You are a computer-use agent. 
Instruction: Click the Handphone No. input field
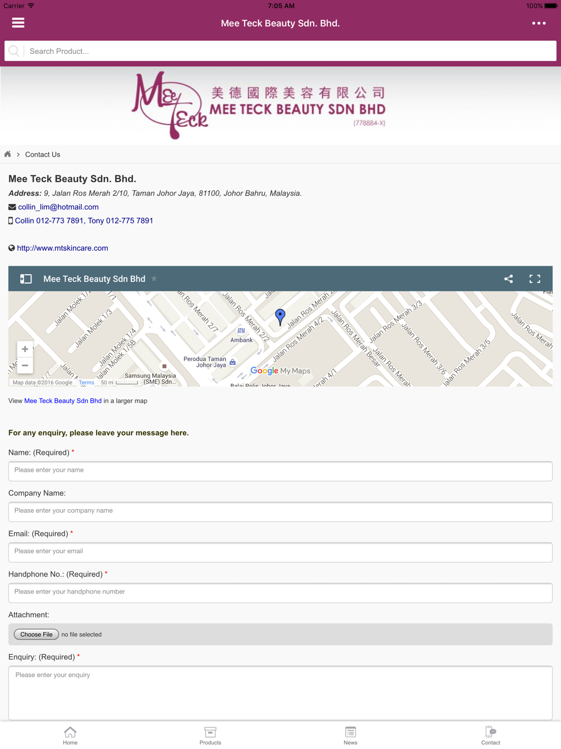pyautogui.click(x=280, y=592)
